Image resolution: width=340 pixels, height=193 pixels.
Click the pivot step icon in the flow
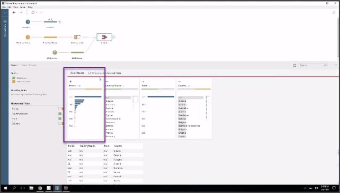[77, 37]
